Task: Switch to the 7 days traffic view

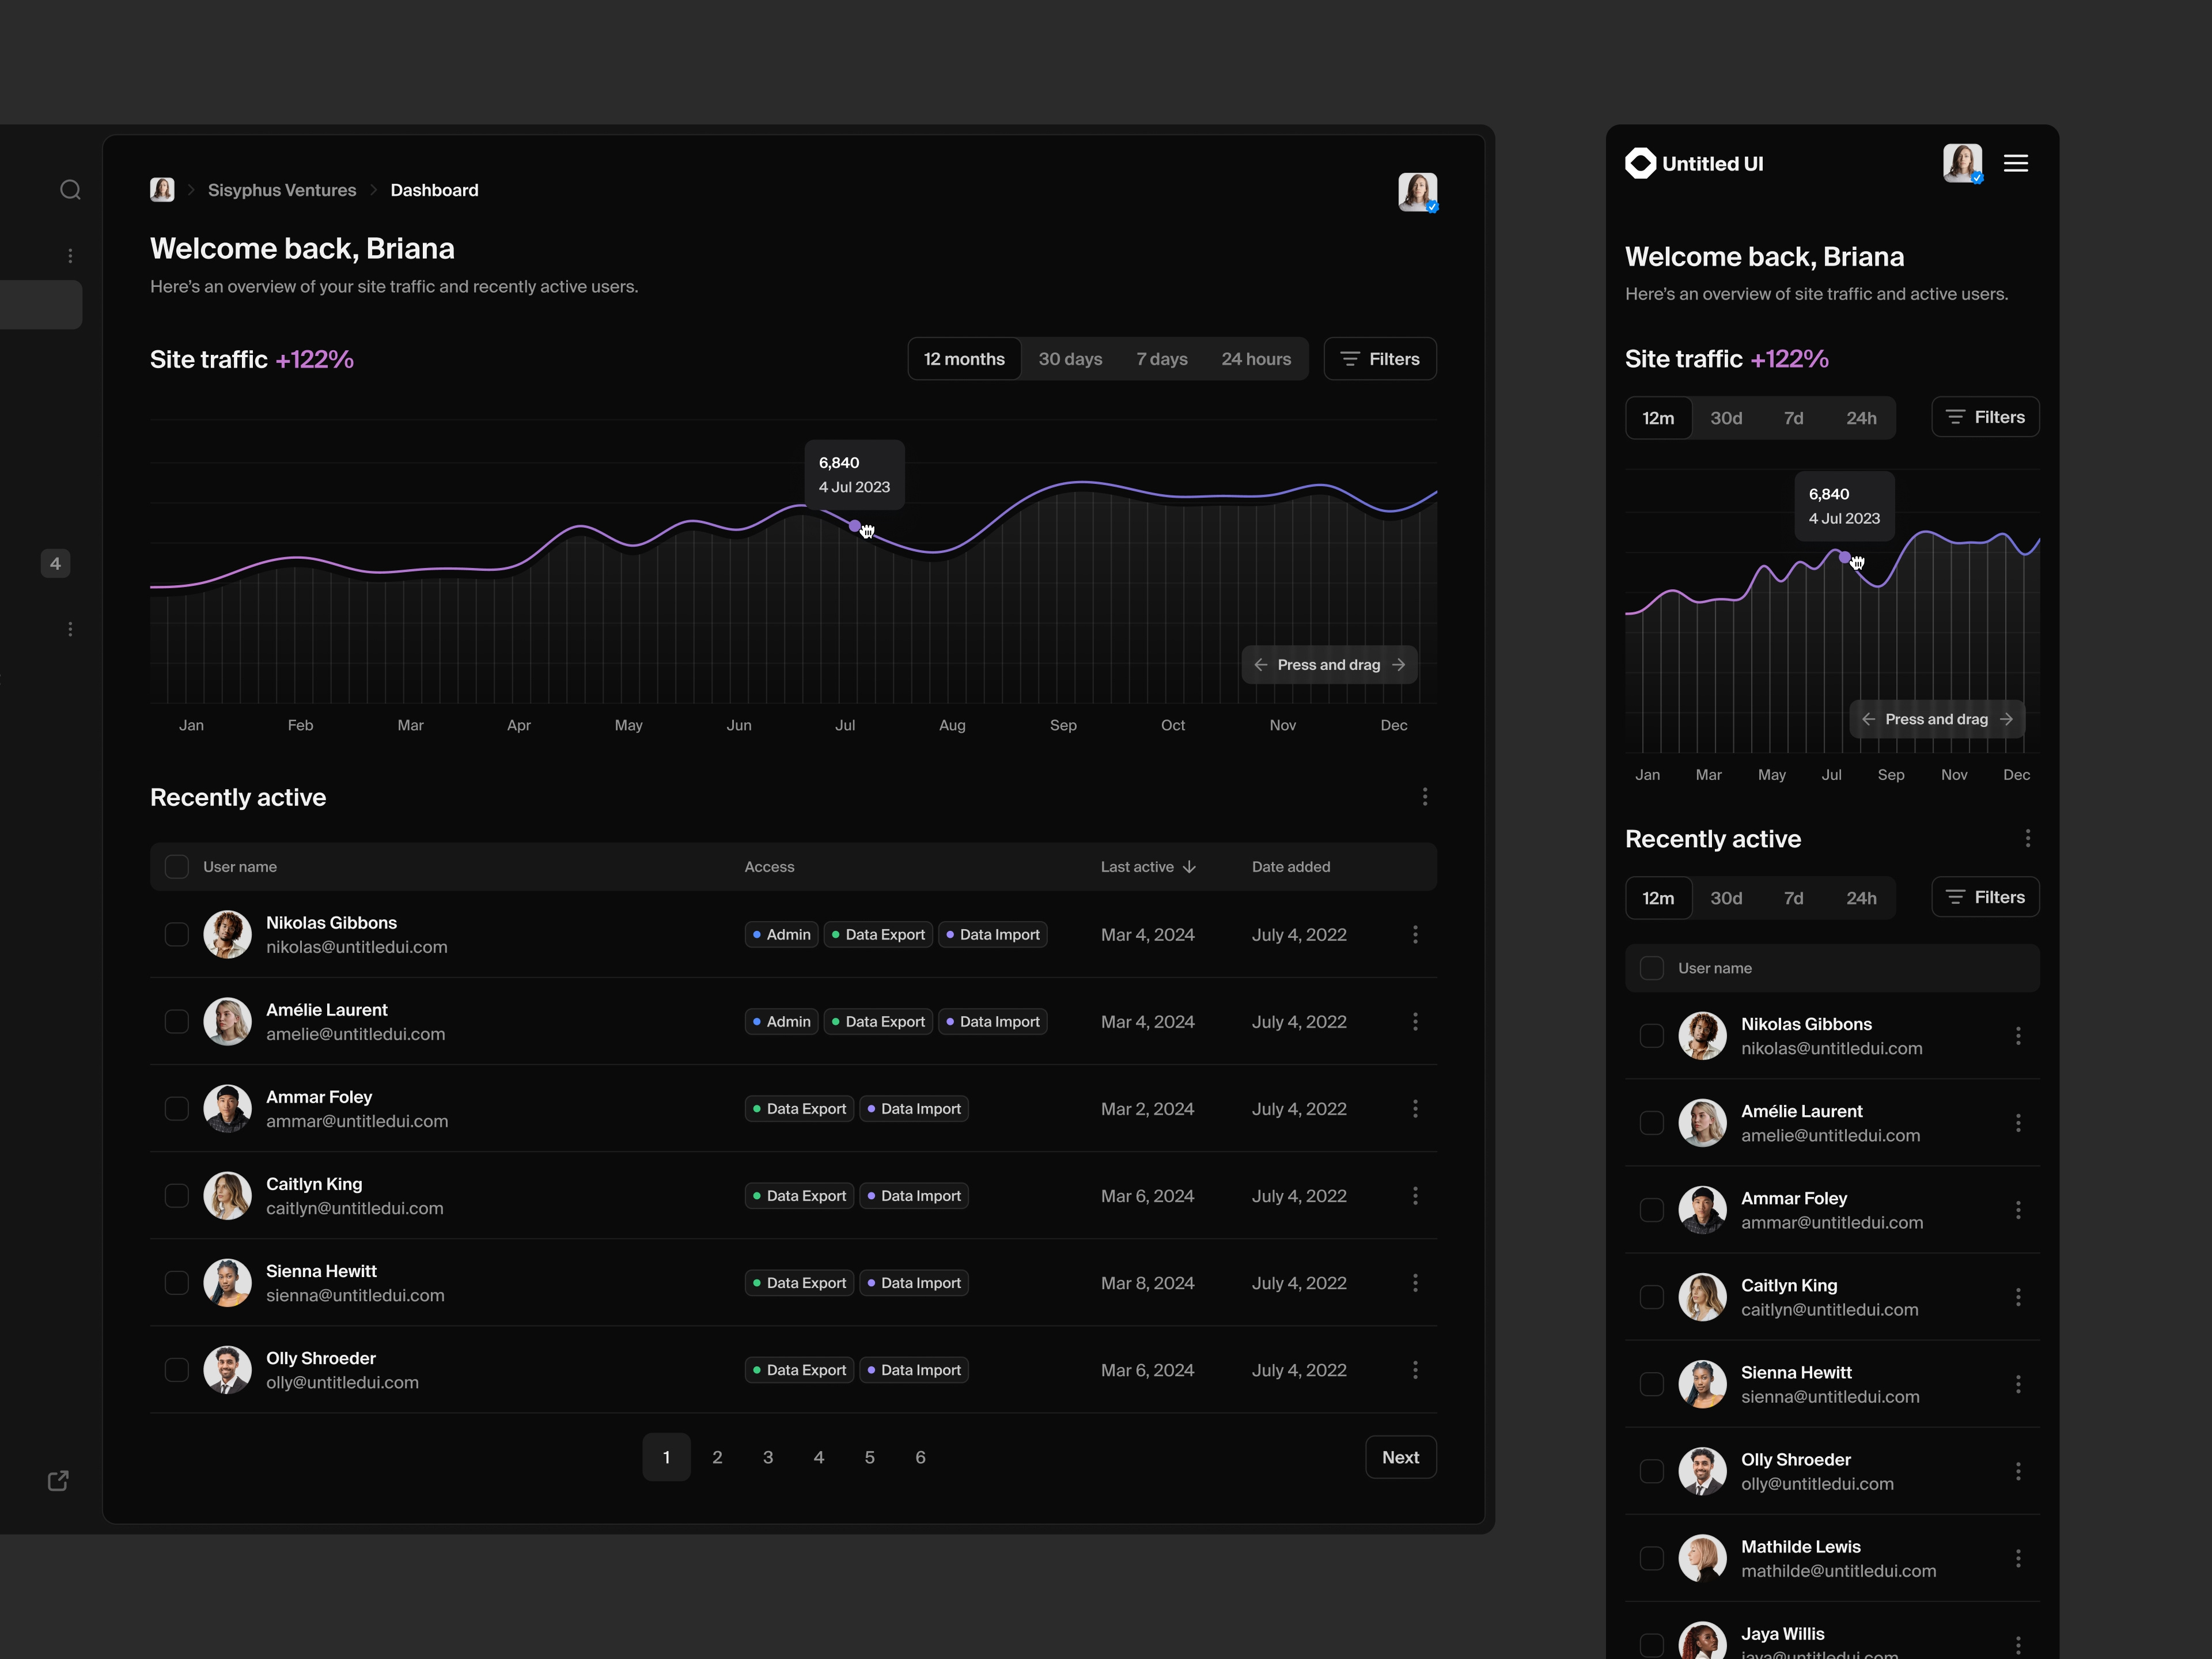Action: click(1161, 358)
